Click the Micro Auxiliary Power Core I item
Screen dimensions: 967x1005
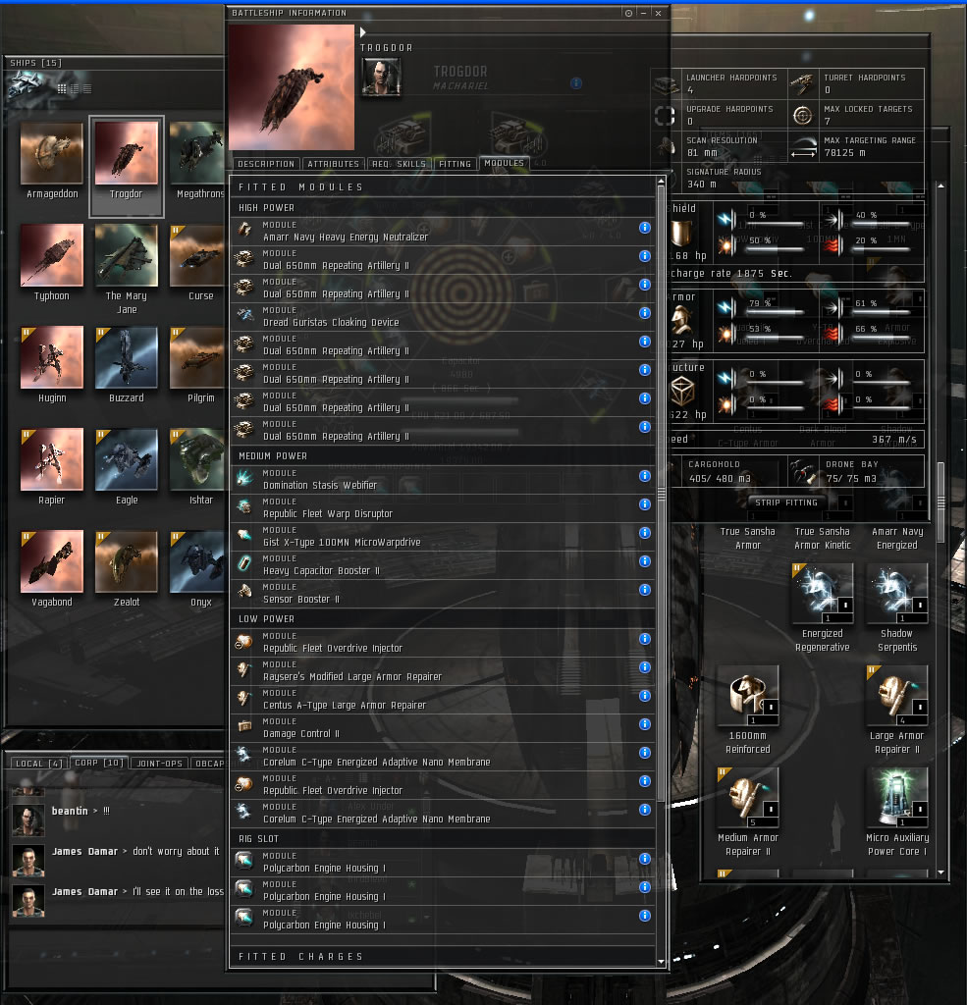[x=896, y=797]
